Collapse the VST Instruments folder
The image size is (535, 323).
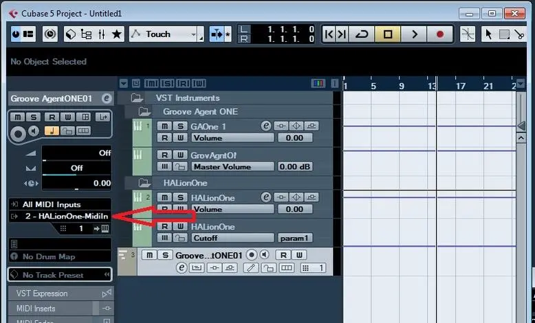[137, 98]
